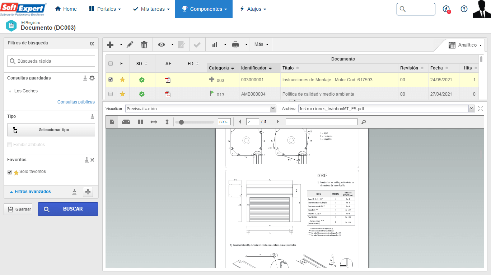Open the Portales menu

point(105,9)
